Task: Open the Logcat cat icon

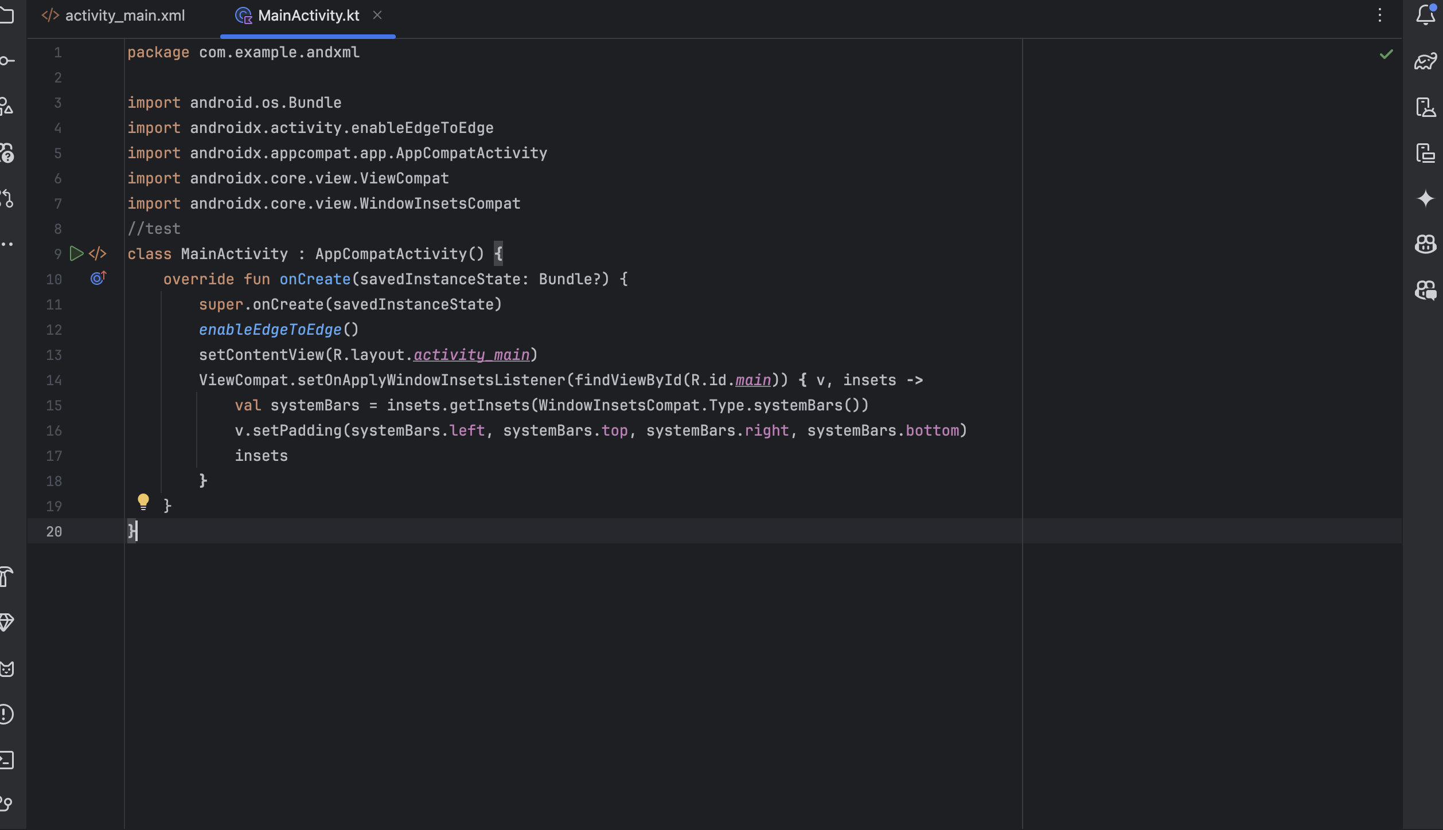Action: coord(7,668)
